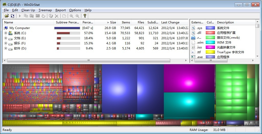This screenshot has width=262, height=134.
Task: Click the Refresh All toolbar icon
Action: point(13,16)
